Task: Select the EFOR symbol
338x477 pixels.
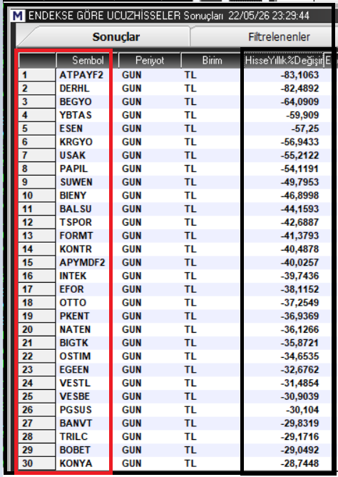Action: click(72, 289)
